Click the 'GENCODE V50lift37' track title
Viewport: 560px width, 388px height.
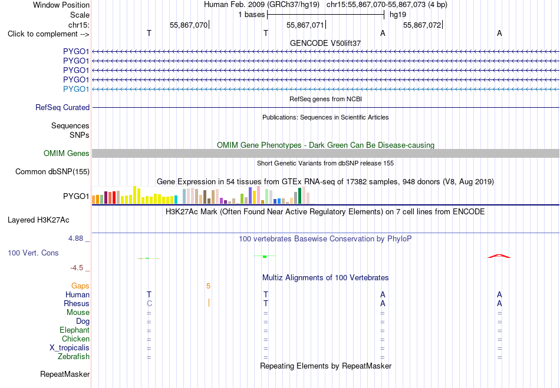click(325, 43)
